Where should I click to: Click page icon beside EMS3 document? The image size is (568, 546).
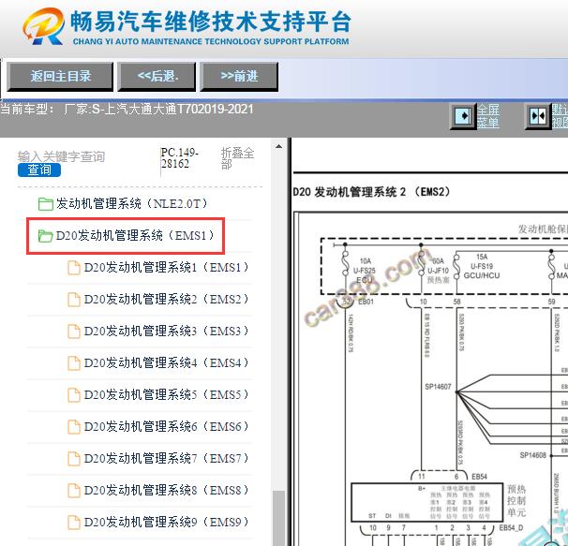point(74,332)
